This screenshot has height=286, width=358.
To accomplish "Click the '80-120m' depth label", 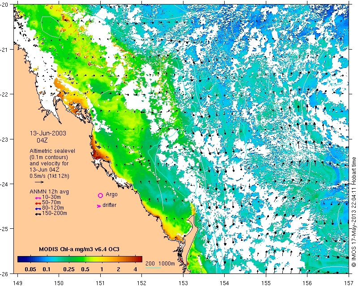I will [x=53, y=208].
